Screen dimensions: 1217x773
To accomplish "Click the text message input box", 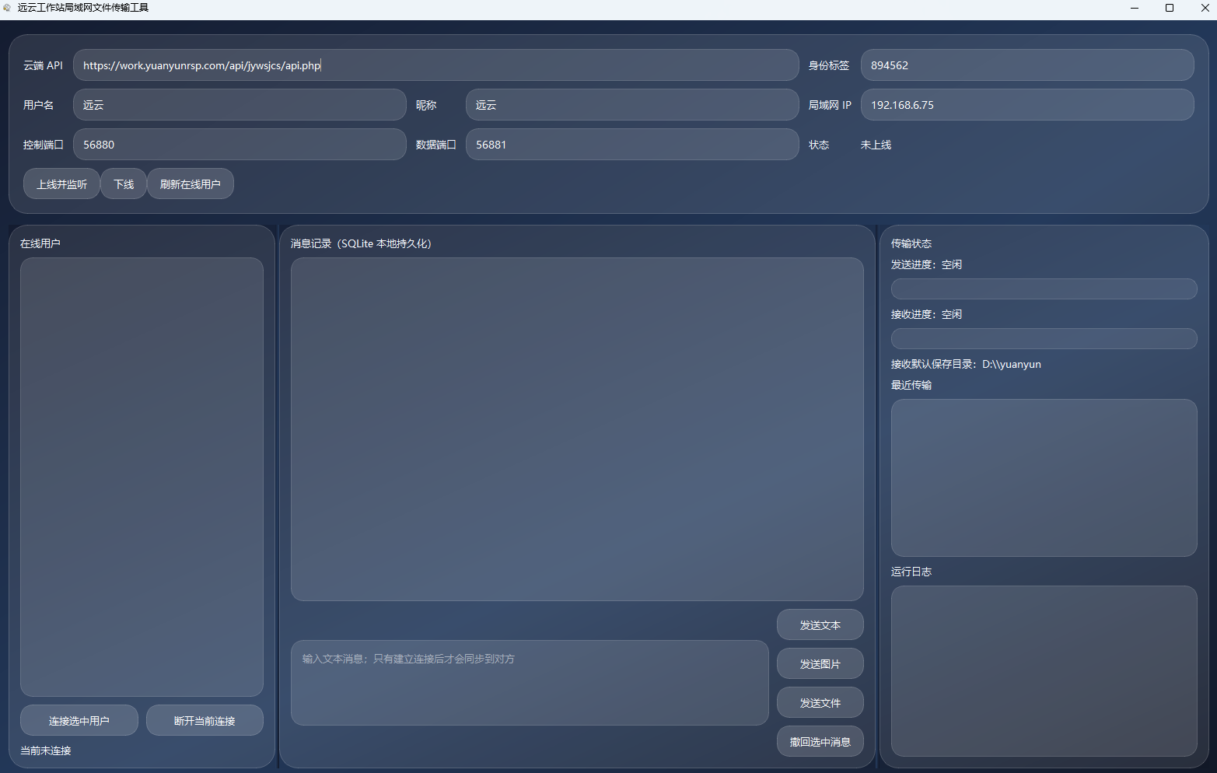I will [530, 683].
